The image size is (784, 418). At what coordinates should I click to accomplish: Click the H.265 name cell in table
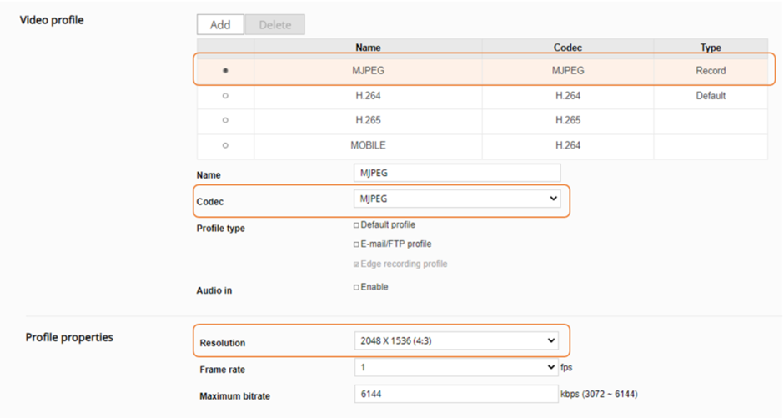[x=368, y=120]
